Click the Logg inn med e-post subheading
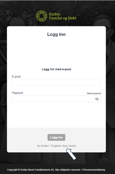Image resolution: width=115 pixels, height=174 pixels. tap(56, 69)
